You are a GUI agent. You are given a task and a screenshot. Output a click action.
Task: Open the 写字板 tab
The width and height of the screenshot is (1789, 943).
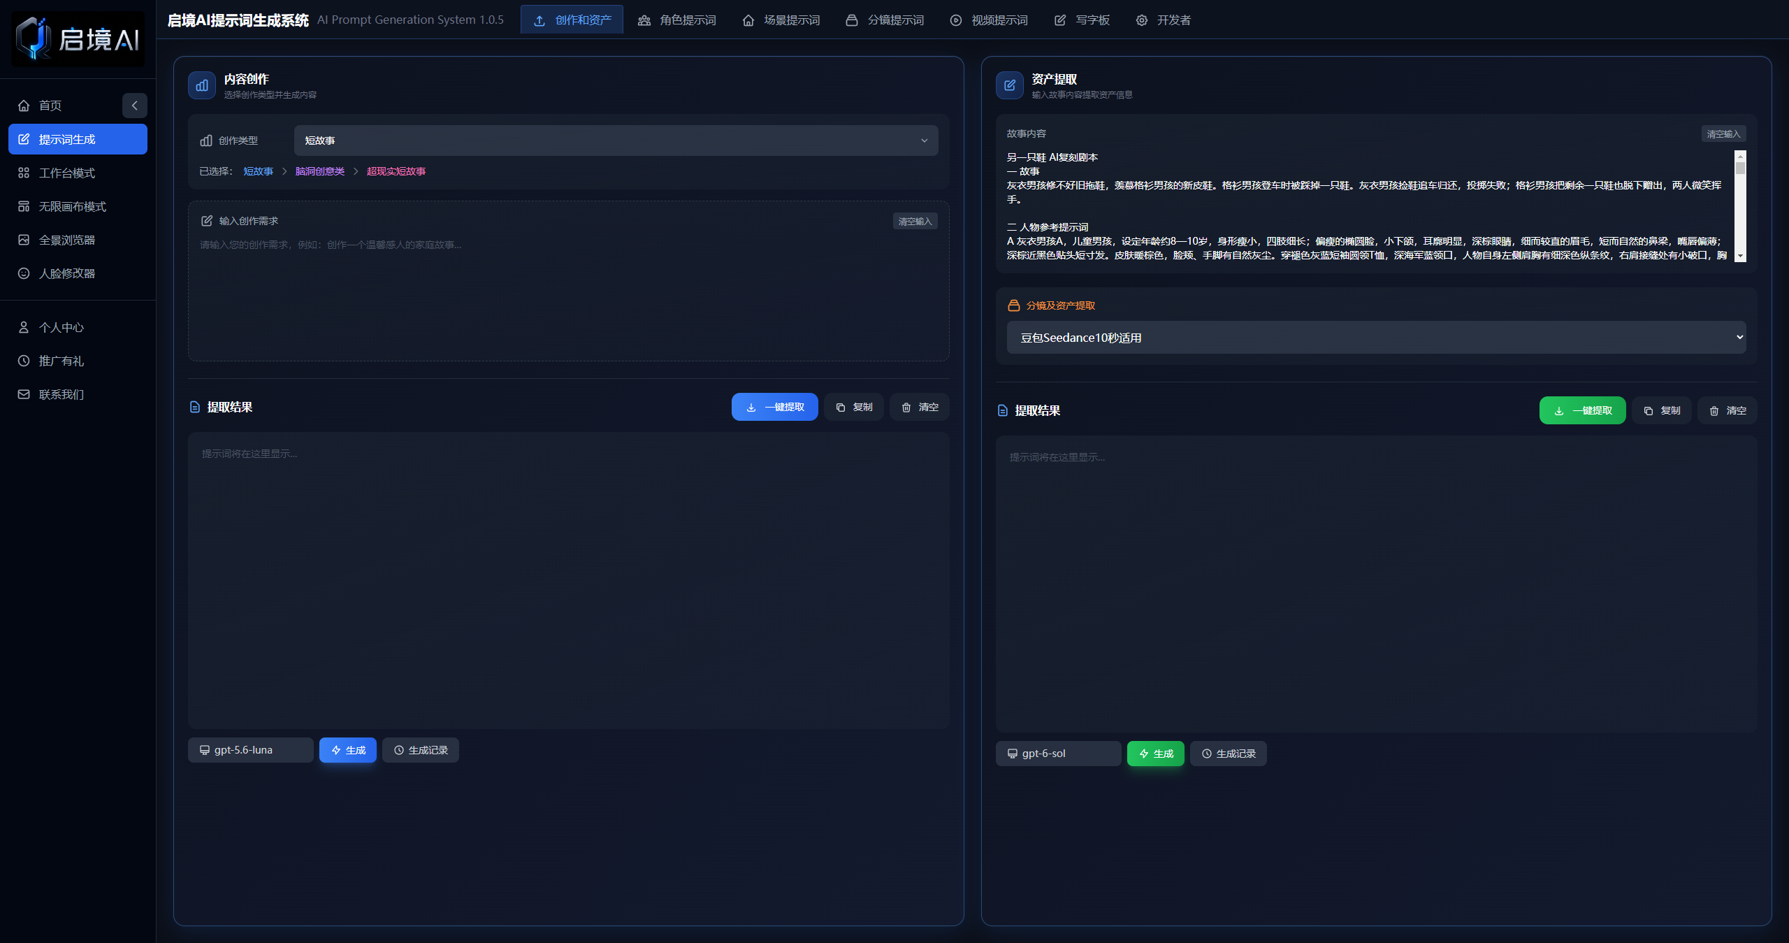[x=1082, y=20]
